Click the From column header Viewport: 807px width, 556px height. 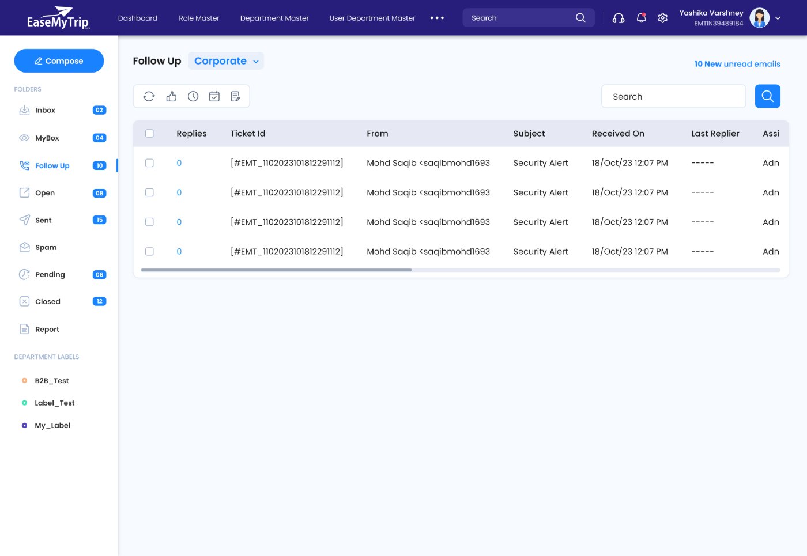(x=378, y=134)
